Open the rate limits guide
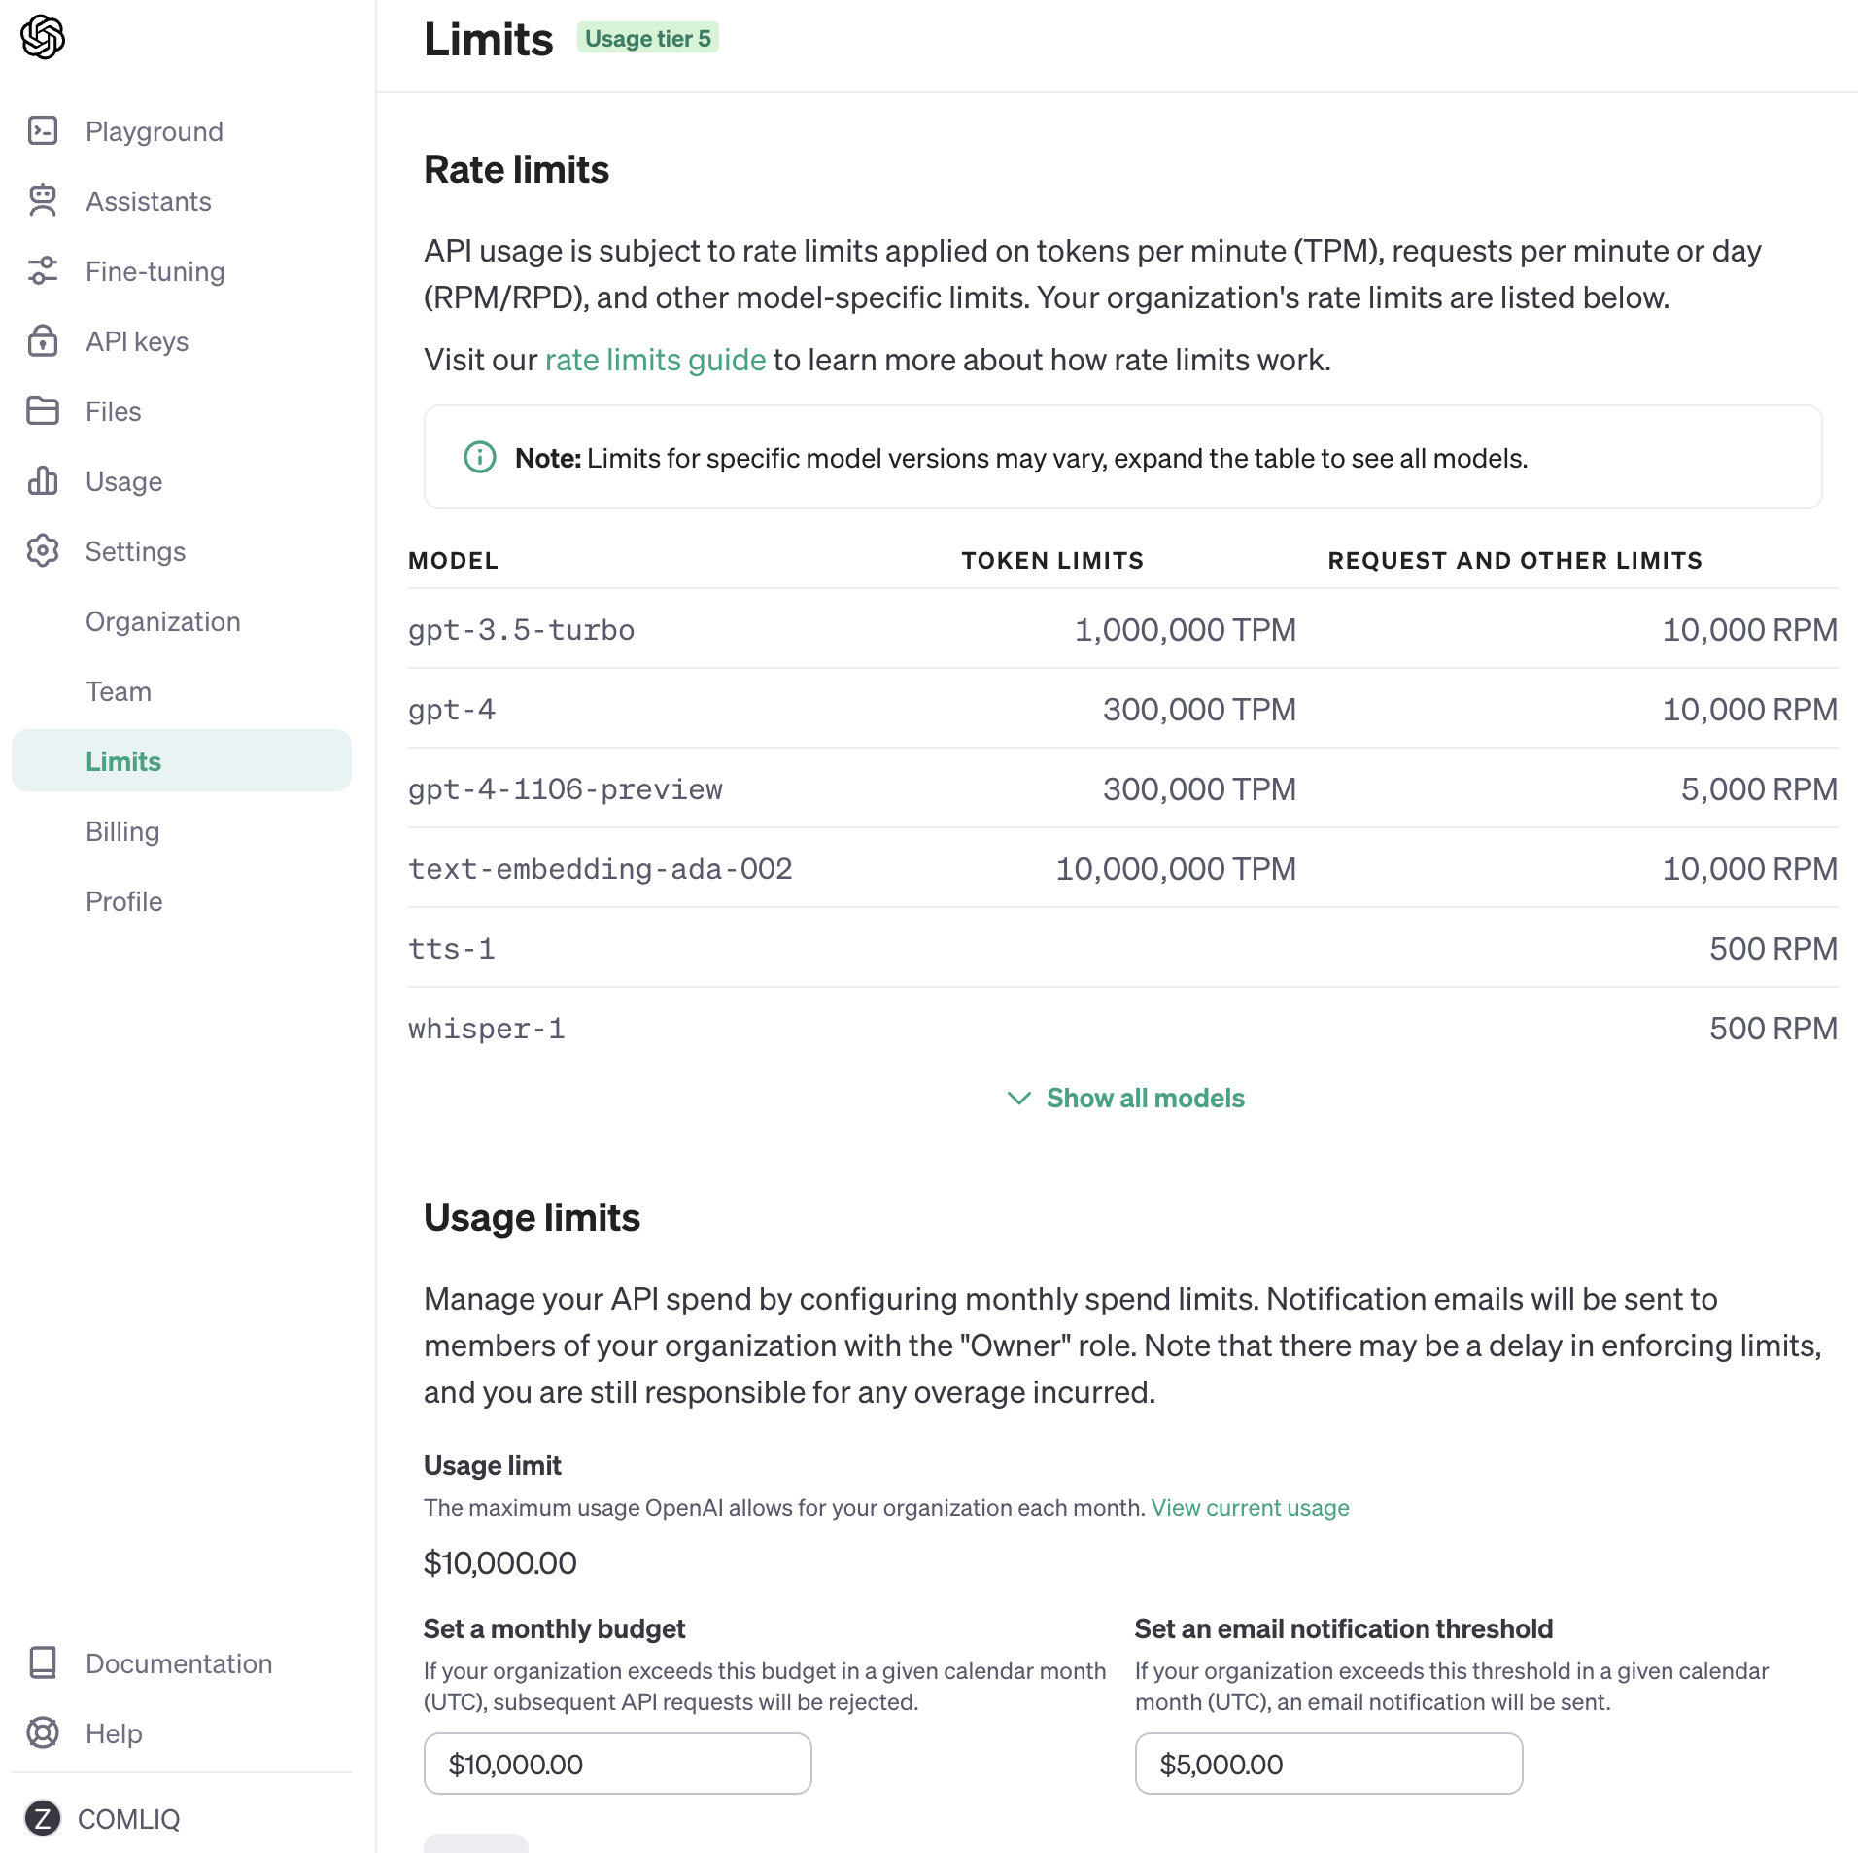 (654, 360)
